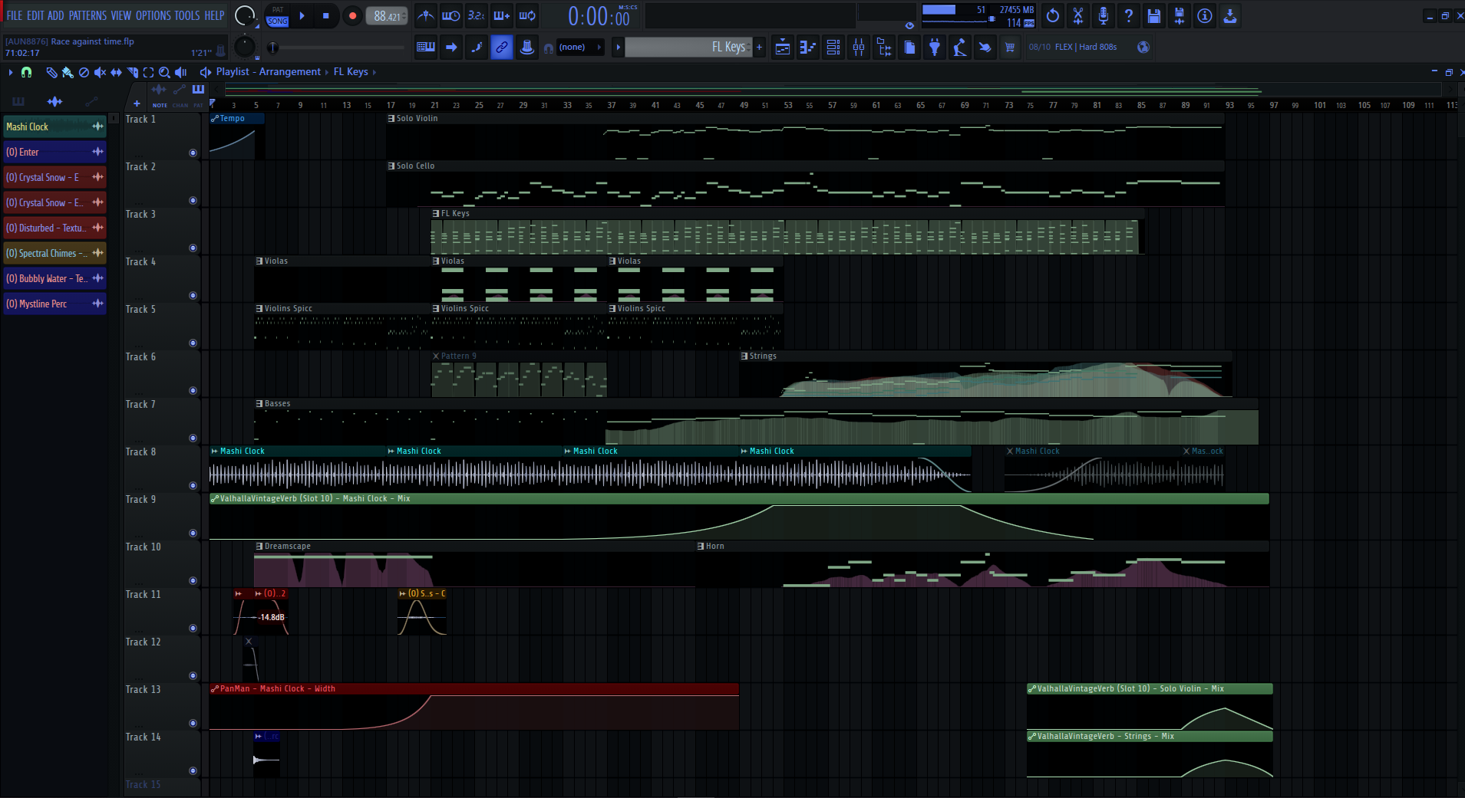Open the Mixer view
This screenshot has width=1465, height=798.
click(x=859, y=48)
